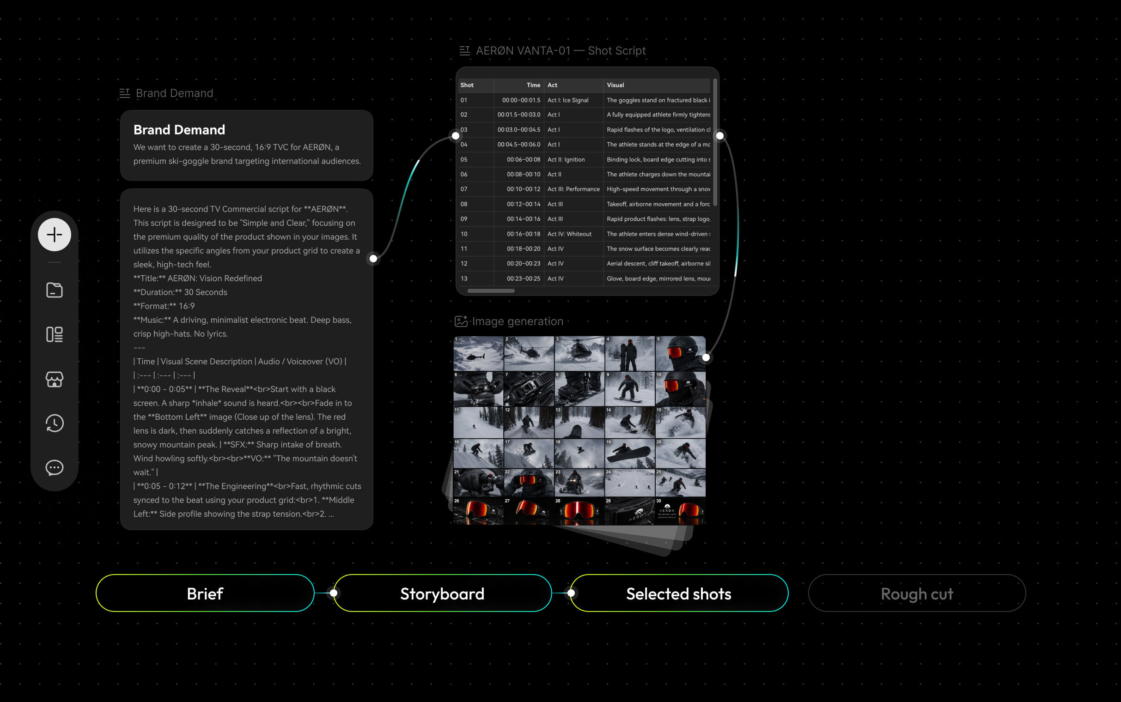Click 'AERØN VANTA-01 — Shot Script' title
This screenshot has height=702, width=1121.
tap(561, 51)
